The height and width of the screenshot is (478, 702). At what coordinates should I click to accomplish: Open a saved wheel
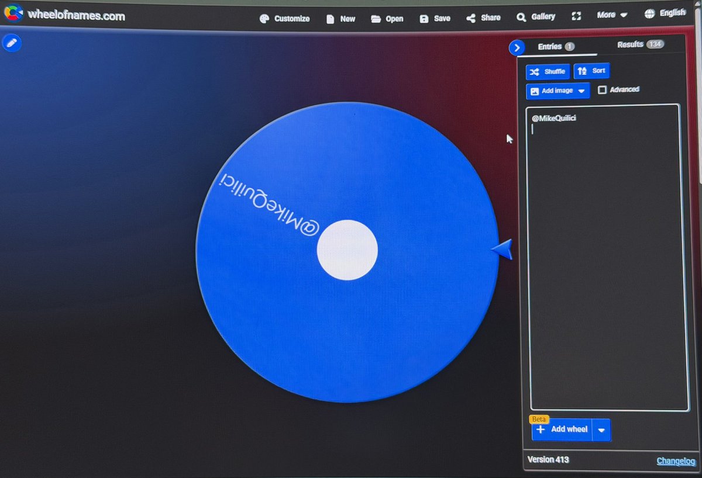pos(387,19)
